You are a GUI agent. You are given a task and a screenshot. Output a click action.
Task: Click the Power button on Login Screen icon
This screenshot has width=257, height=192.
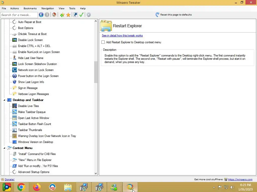tap(15, 76)
